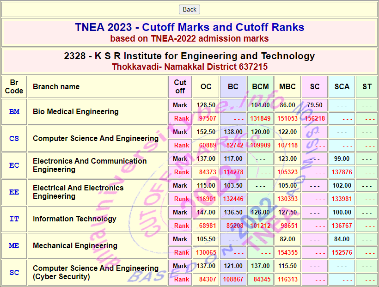Click Mechanical MBC rank 154355
Screen dimensions: 379x287
pyautogui.click(x=287, y=253)
